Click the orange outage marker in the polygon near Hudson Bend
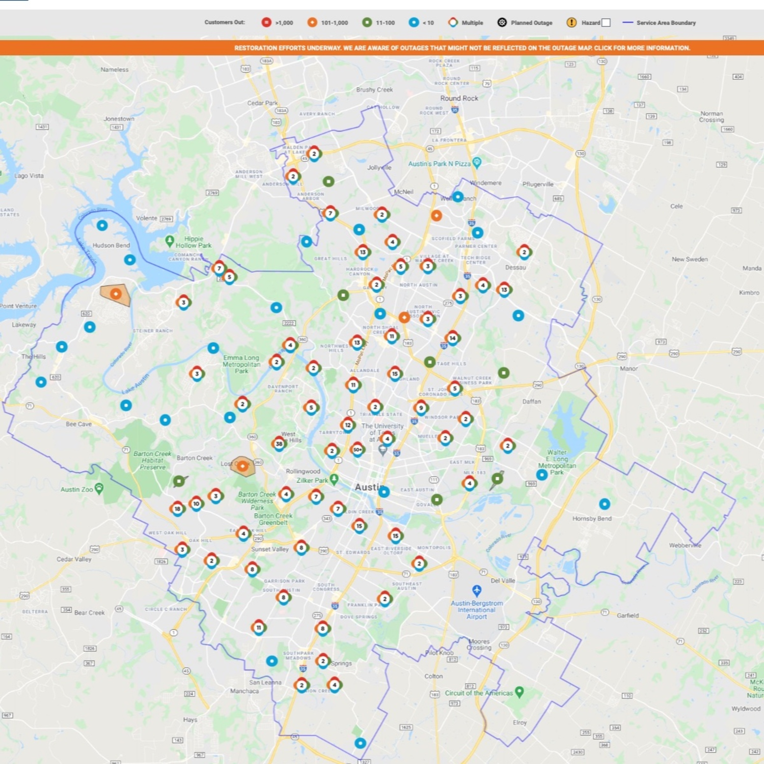Viewport: 764px width, 764px height. [116, 294]
